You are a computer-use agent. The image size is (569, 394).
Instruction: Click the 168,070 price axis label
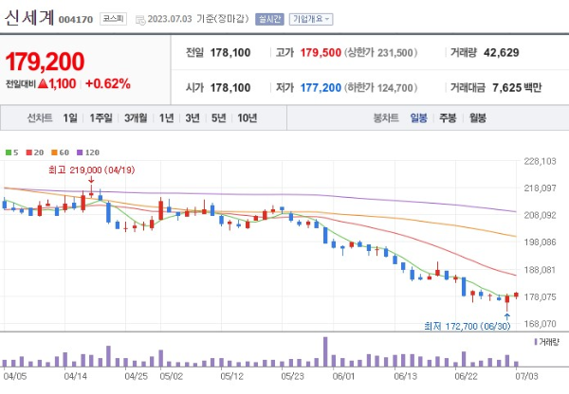pos(540,324)
